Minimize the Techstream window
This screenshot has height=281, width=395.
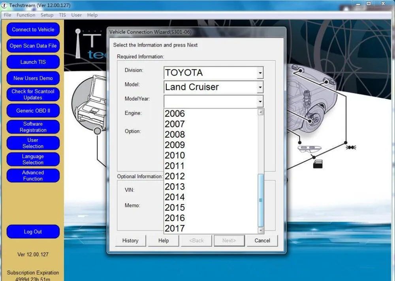pyautogui.click(x=358, y=4)
